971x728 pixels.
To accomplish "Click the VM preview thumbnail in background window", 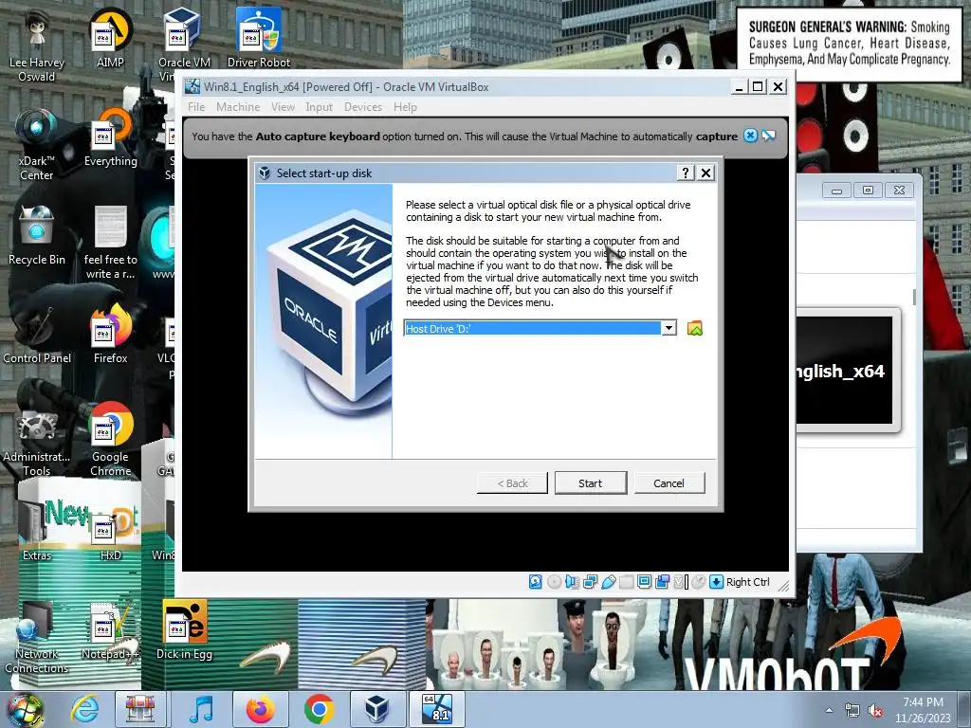I will (845, 371).
